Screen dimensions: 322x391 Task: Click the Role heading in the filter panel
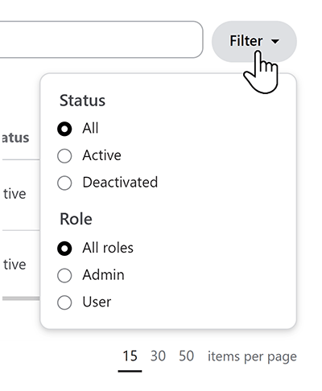76,219
